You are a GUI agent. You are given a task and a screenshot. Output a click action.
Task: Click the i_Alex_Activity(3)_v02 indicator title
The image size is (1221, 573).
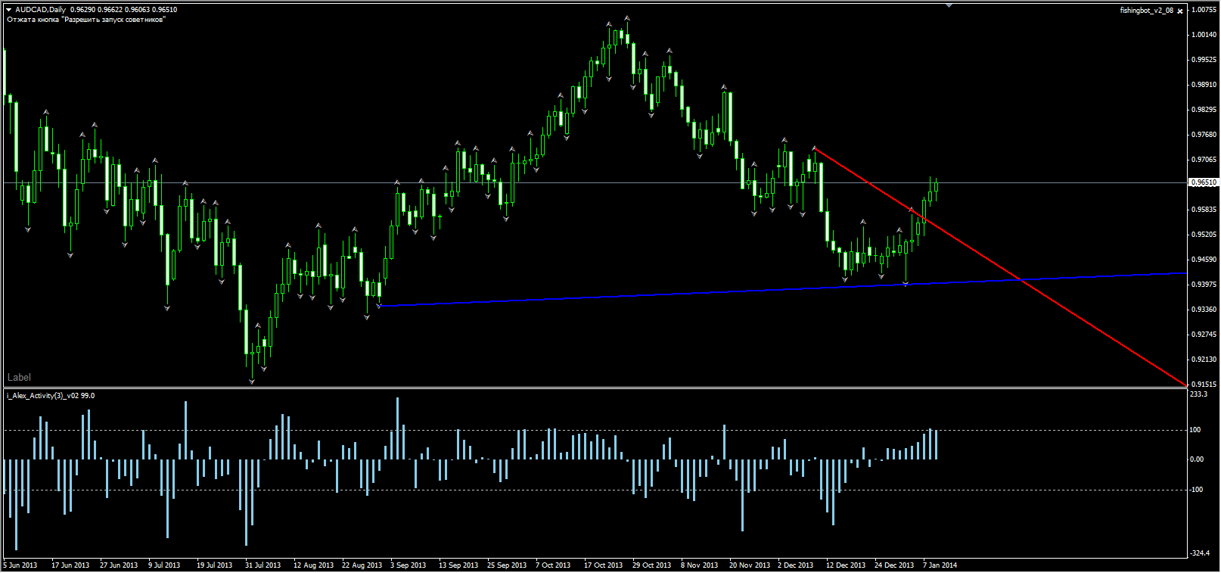pos(51,396)
